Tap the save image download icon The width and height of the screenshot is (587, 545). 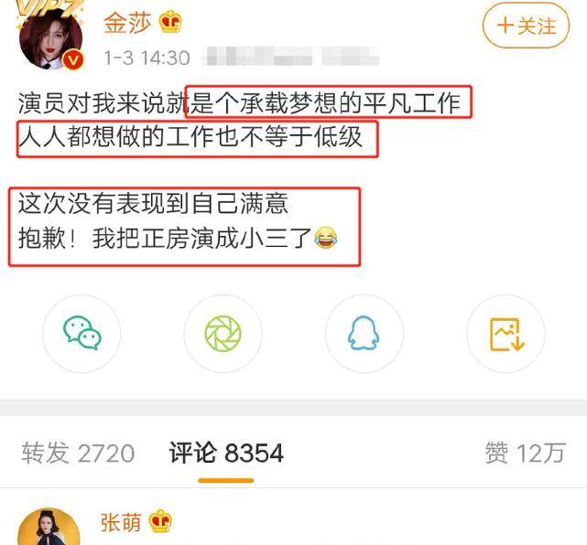pyautogui.click(x=506, y=334)
